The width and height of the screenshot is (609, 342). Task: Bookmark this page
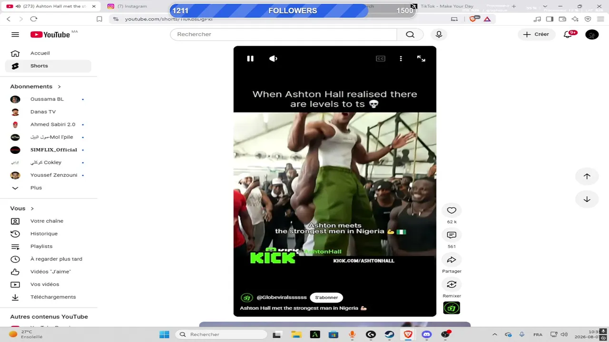click(99, 19)
